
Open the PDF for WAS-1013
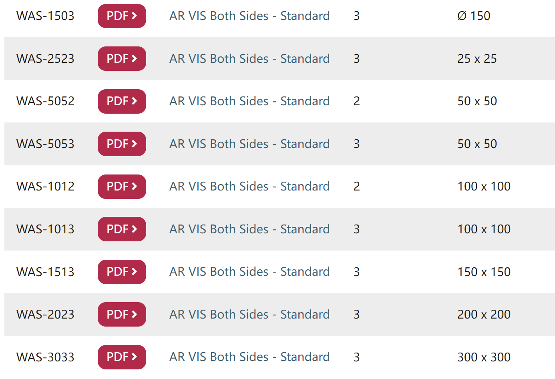[x=122, y=229]
